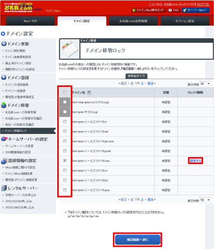The width and height of the screenshot is (214, 249).
Task: Click the ドメイン名 sort arrow
Action: (x=89, y=93)
